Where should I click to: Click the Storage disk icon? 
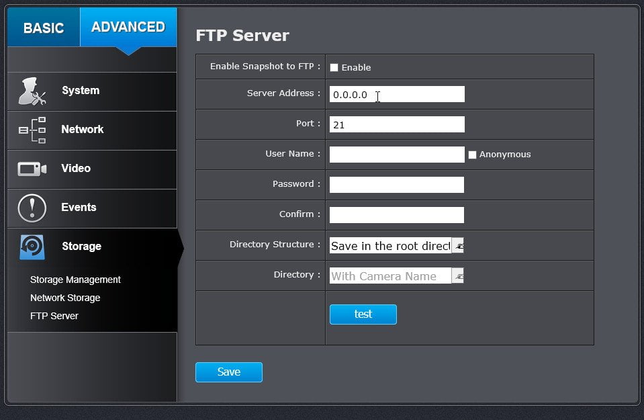click(32, 247)
